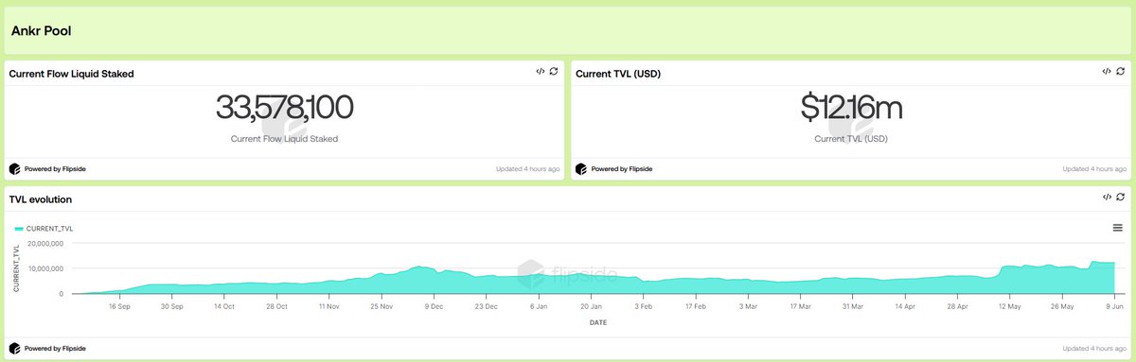
Task: Refresh the Current Flow Liquid Staked card
Action: 554,71
